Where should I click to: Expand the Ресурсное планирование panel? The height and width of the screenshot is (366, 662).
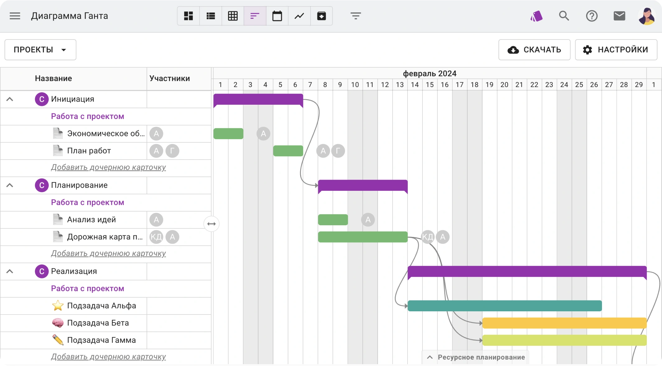pyautogui.click(x=476, y=357)
